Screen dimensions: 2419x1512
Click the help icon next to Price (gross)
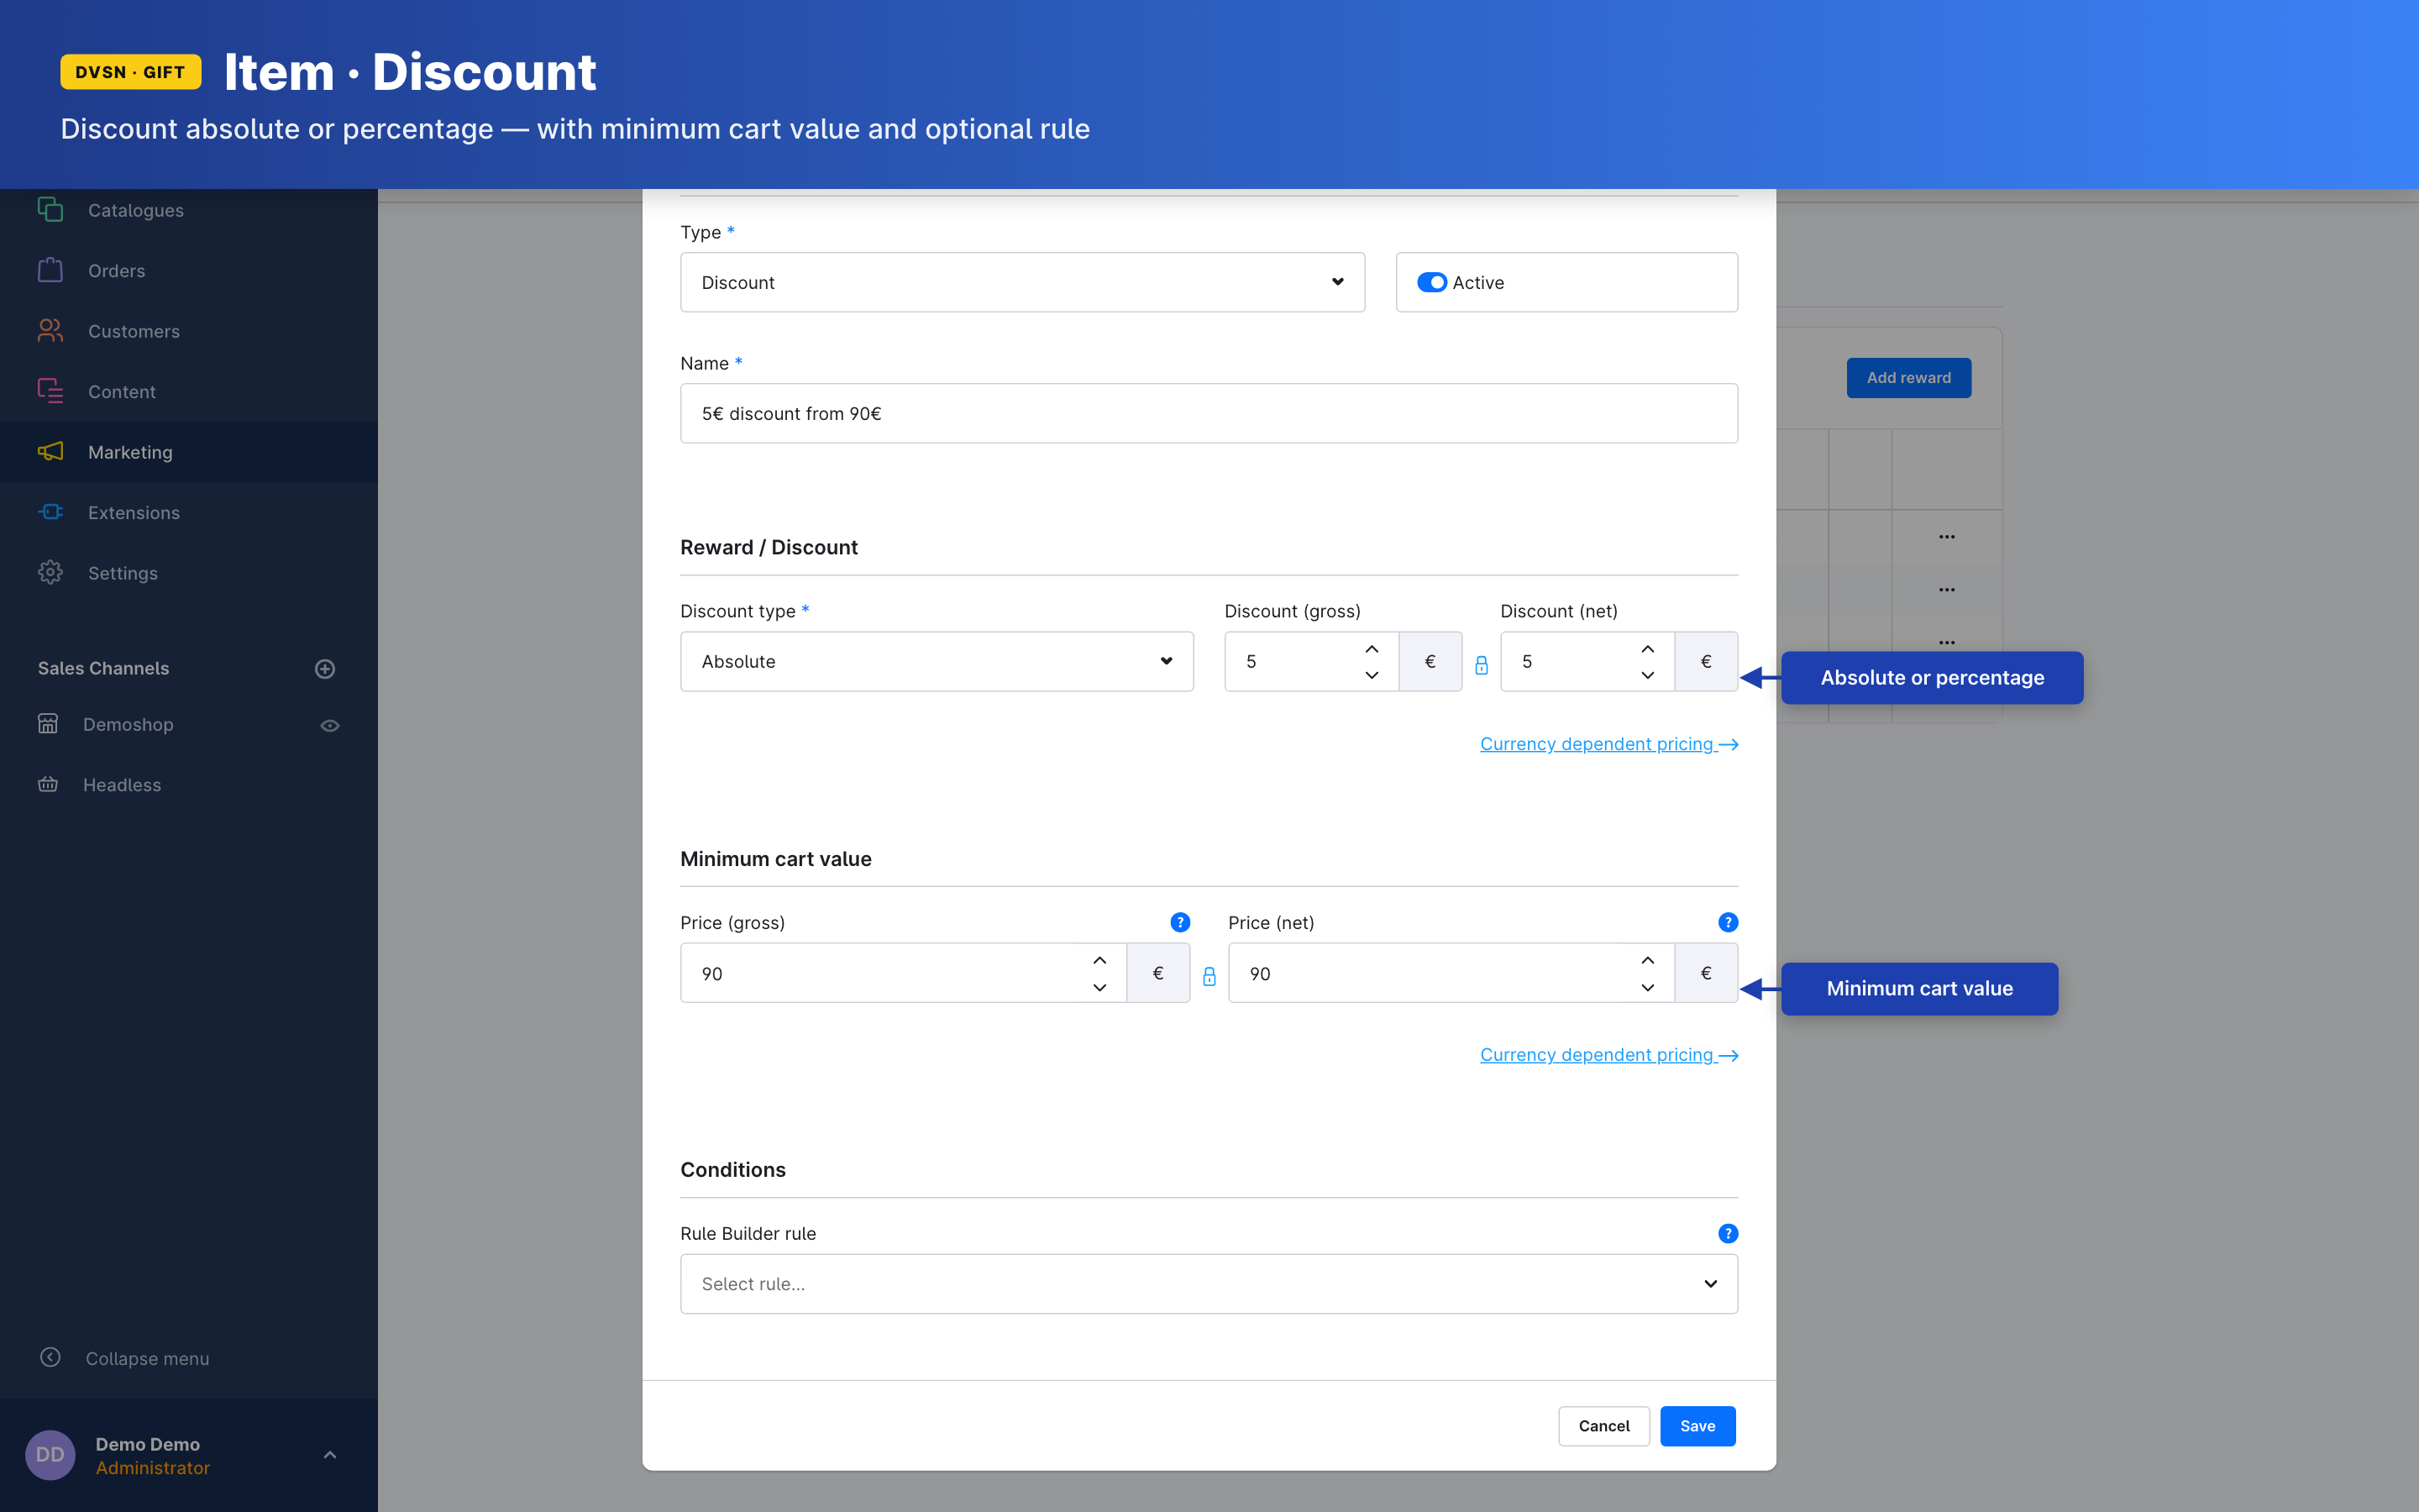pyautogui.click(x=1179, y=922)
